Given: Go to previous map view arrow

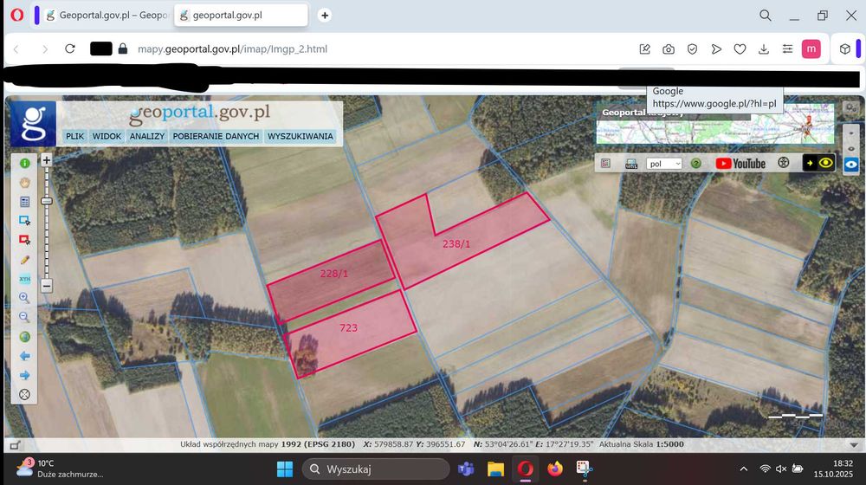Looking at the screenshot, I should 24,356.
